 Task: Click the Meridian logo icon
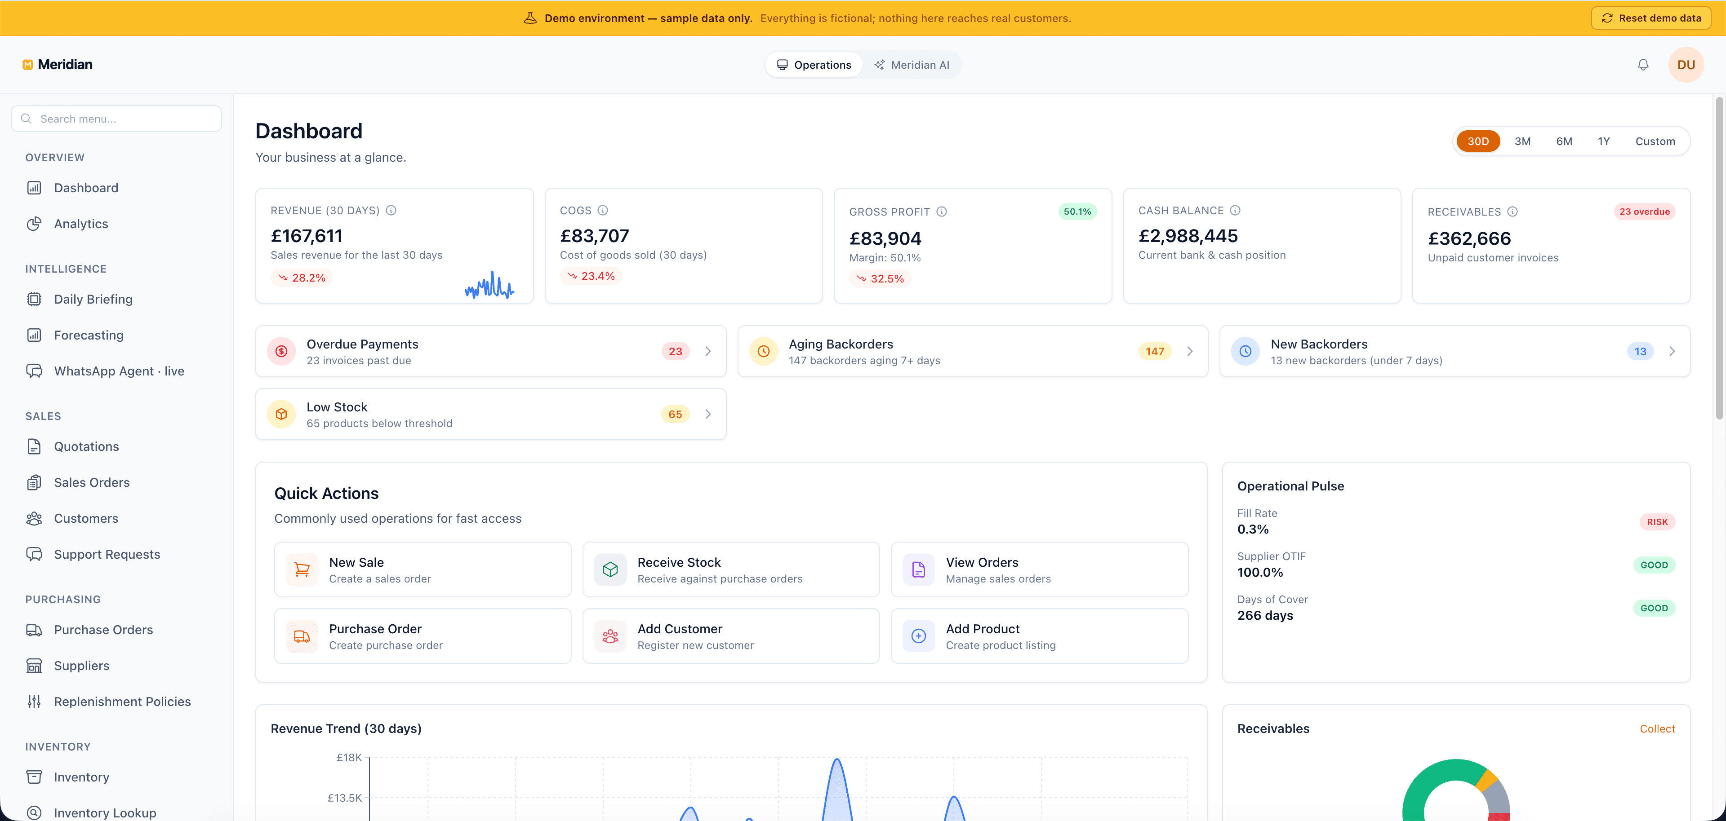pos(27,64)
